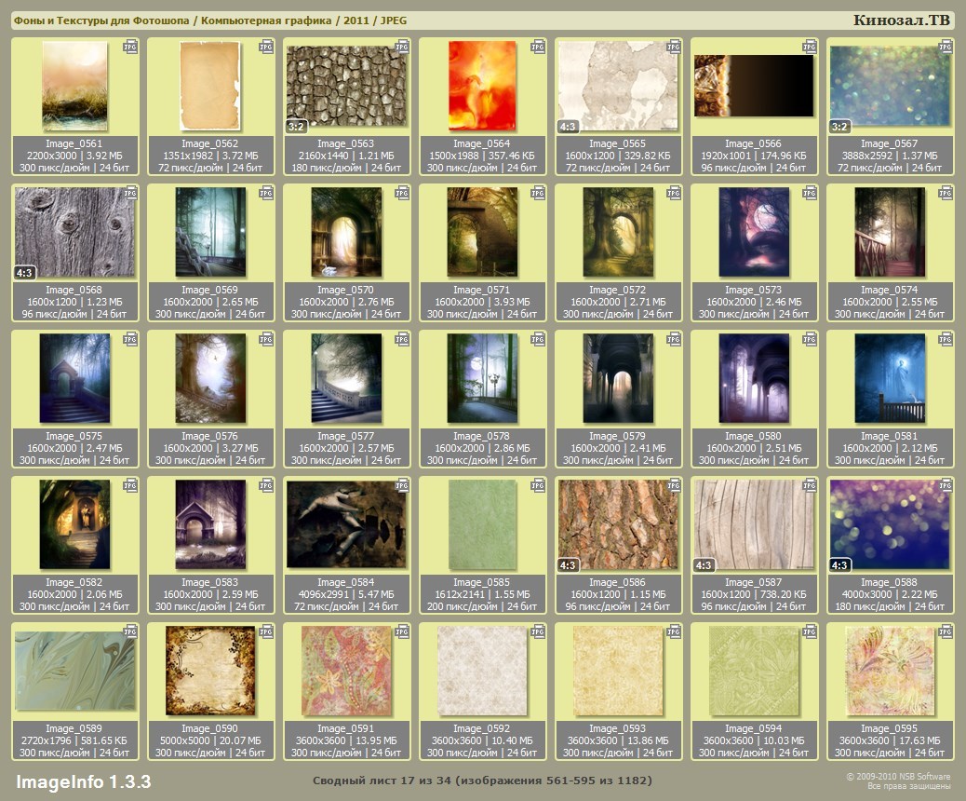Open the Кинозал.ТВ link in header
This screenshot has width=966, height=801.
(x=902, y=20)
